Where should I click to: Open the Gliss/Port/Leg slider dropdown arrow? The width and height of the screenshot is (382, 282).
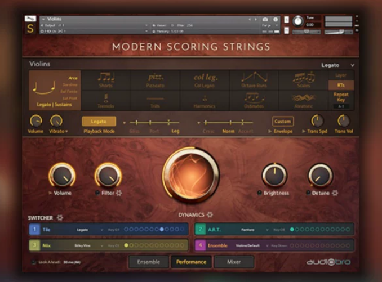pos(125,123)
